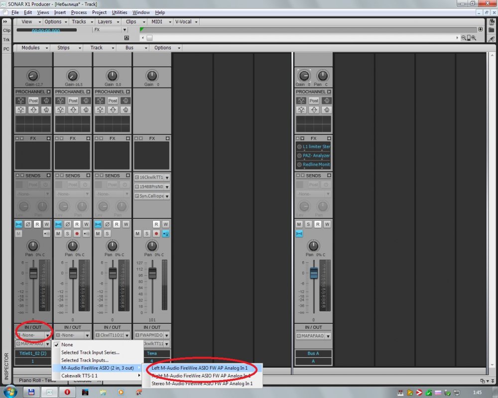Open the Syn.Calliope patch dropdown
The height and width of the screenshot is (398, 498).
[152, 196]
